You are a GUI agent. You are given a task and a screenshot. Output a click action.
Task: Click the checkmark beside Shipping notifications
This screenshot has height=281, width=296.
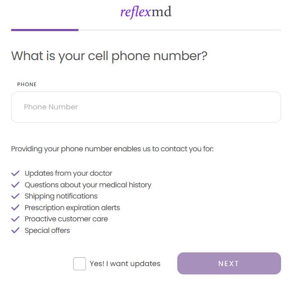(15, 196)
